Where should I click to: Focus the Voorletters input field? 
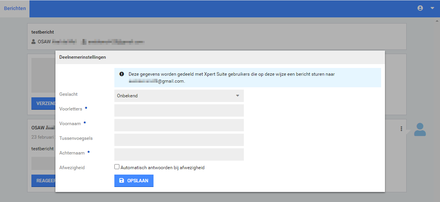coord(179,110)
